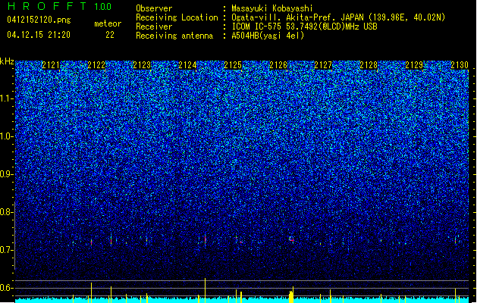Click time marker 2122

96,65
